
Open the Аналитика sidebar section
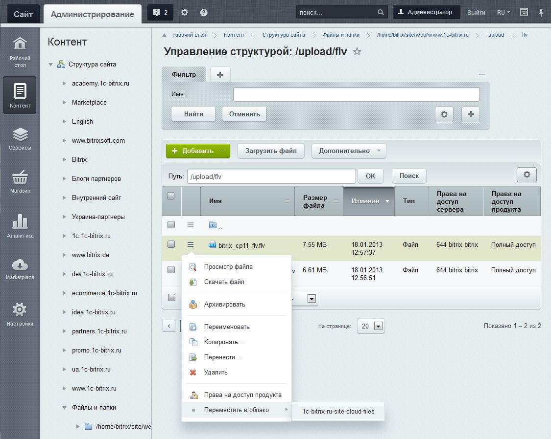pos(20,226)
